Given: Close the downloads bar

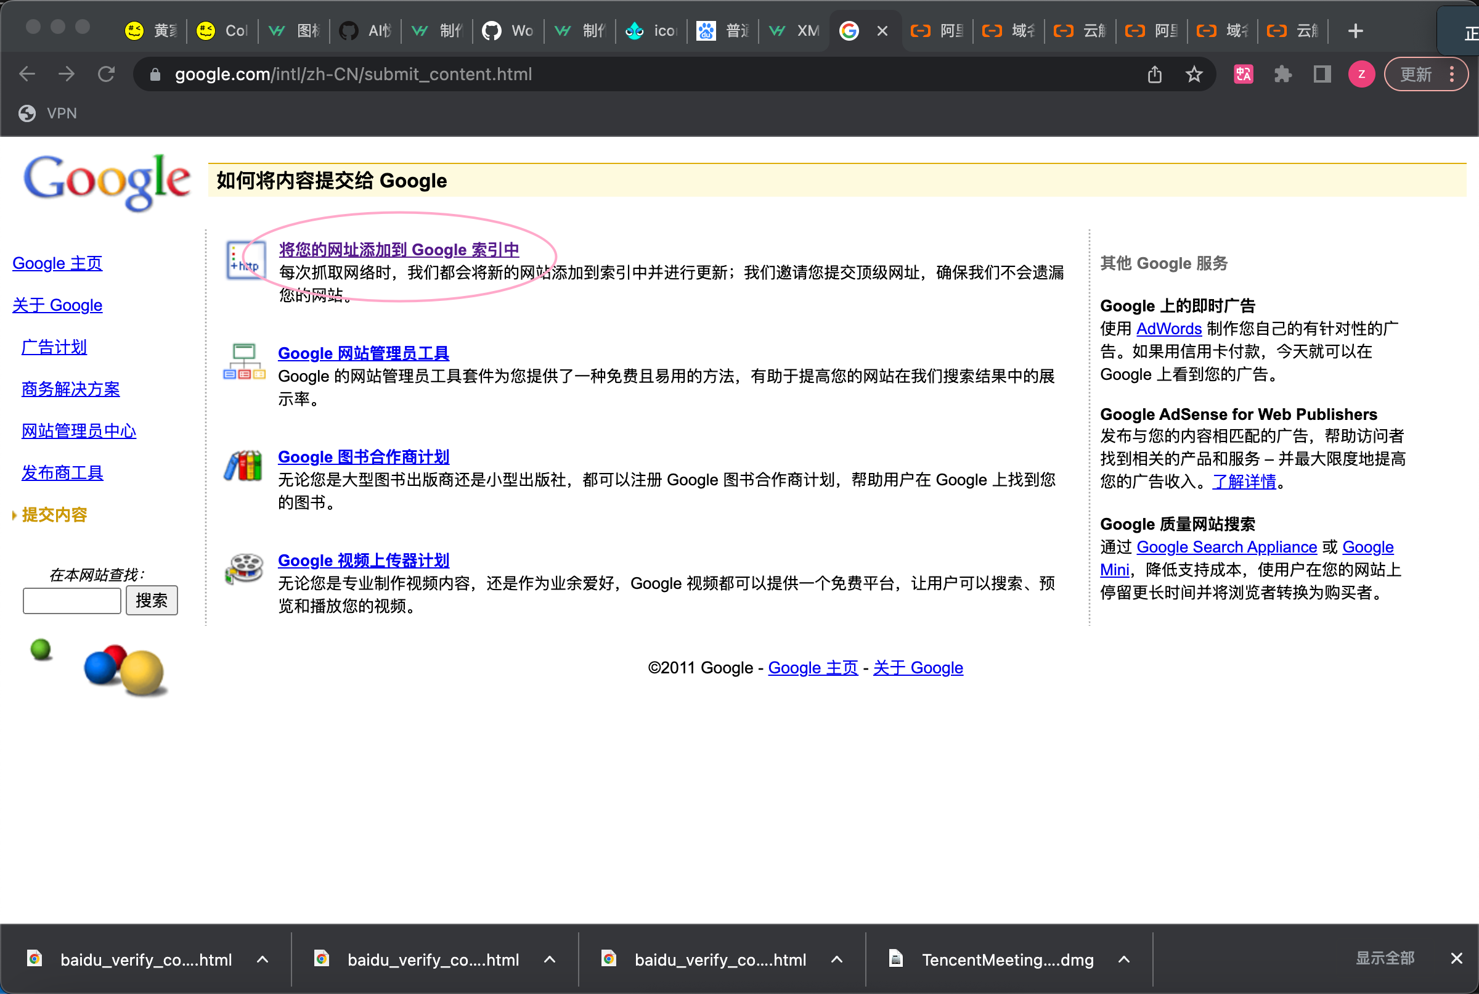Looking at the screenshot, I should 1456,958.
